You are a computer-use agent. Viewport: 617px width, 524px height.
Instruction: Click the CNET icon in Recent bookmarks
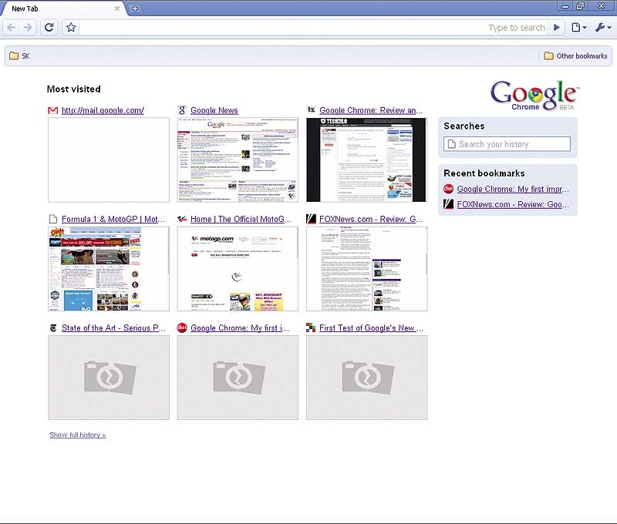pos(448,189)
